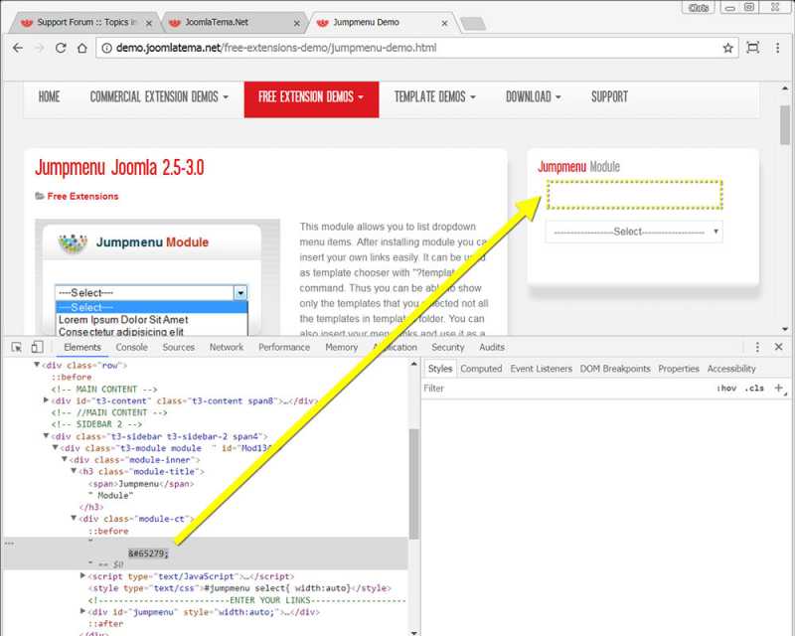View site info icon in address bar
Image resolution: width=795 pixels, height=636 pixels.
pyautogui.click(x=106, y=48)
